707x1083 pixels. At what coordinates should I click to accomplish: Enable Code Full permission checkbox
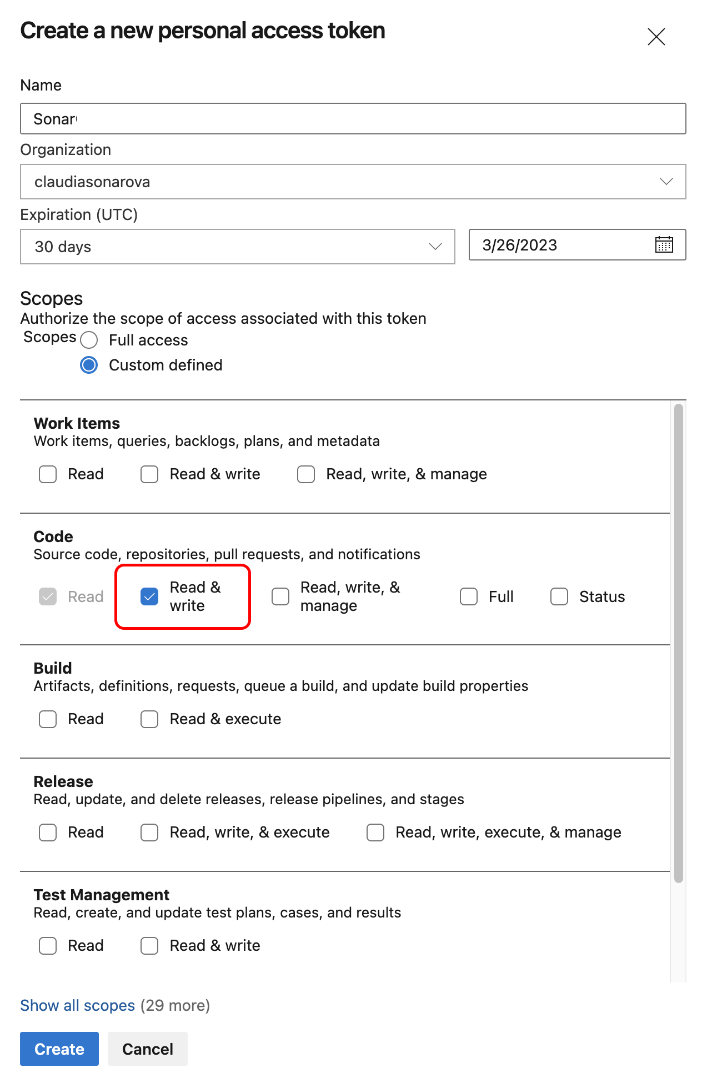tap(469, 596)
